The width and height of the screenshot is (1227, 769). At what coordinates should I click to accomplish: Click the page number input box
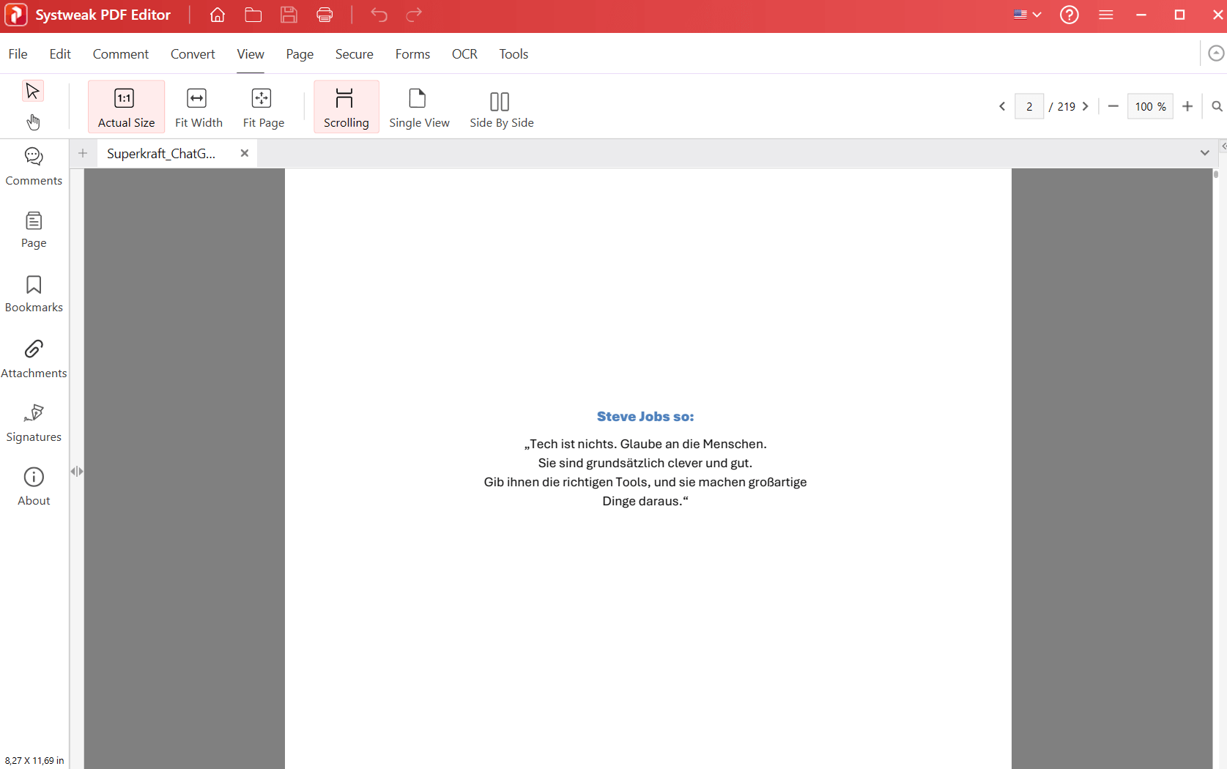tap(1029, 106)
